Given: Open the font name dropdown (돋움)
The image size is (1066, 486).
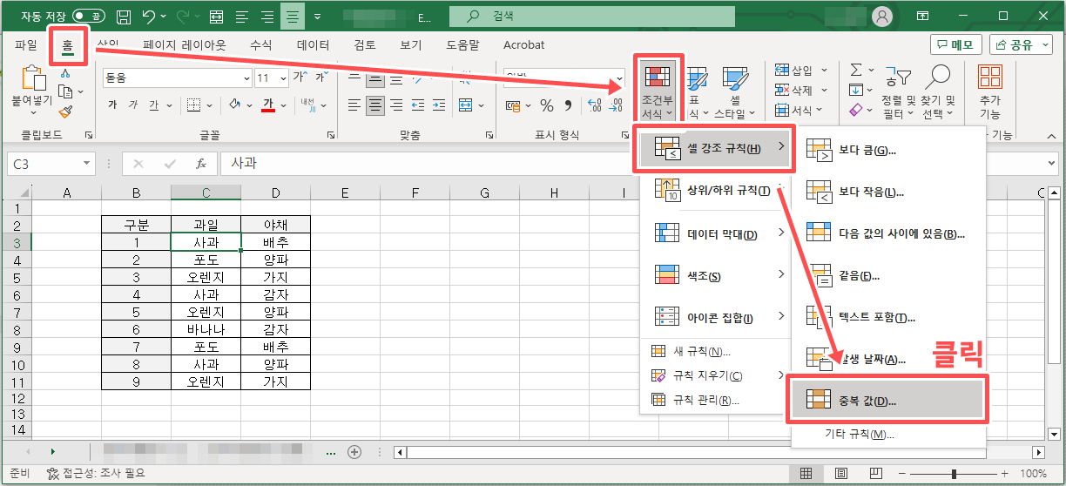Looking at the screenshot, I should [246, 78].
